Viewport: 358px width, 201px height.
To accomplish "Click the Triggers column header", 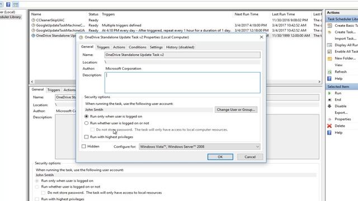I will 108,14.
